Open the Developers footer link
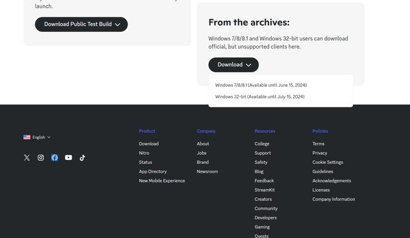This screenshot has width=410, height=238. click(266, 218)
